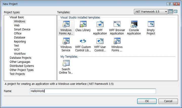This screenshot has height=108, width=182.
Task: Confirm the new project with OK
Action: click(147, 101)
